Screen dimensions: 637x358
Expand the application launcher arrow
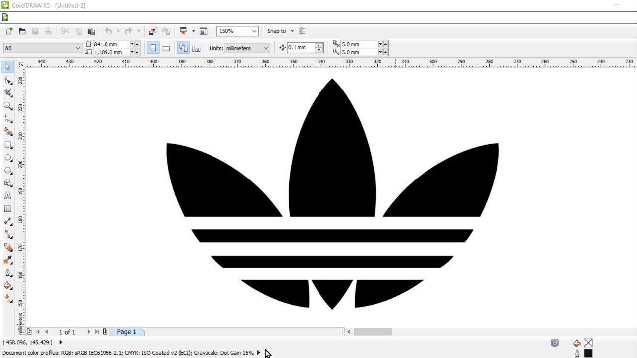click(193, 31)
